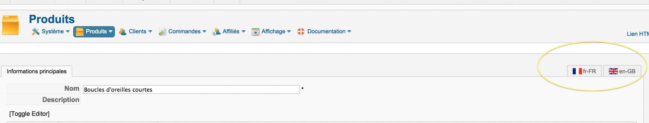Click the Système wrench icon
The height and width of the screenshot is (123, 649).
pos(35,32)
